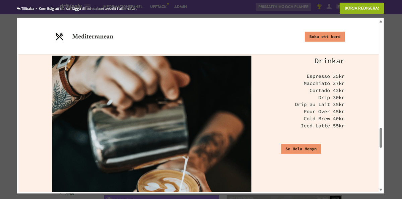Click the Tillbaka back arrow link

(x=25, y=8)
